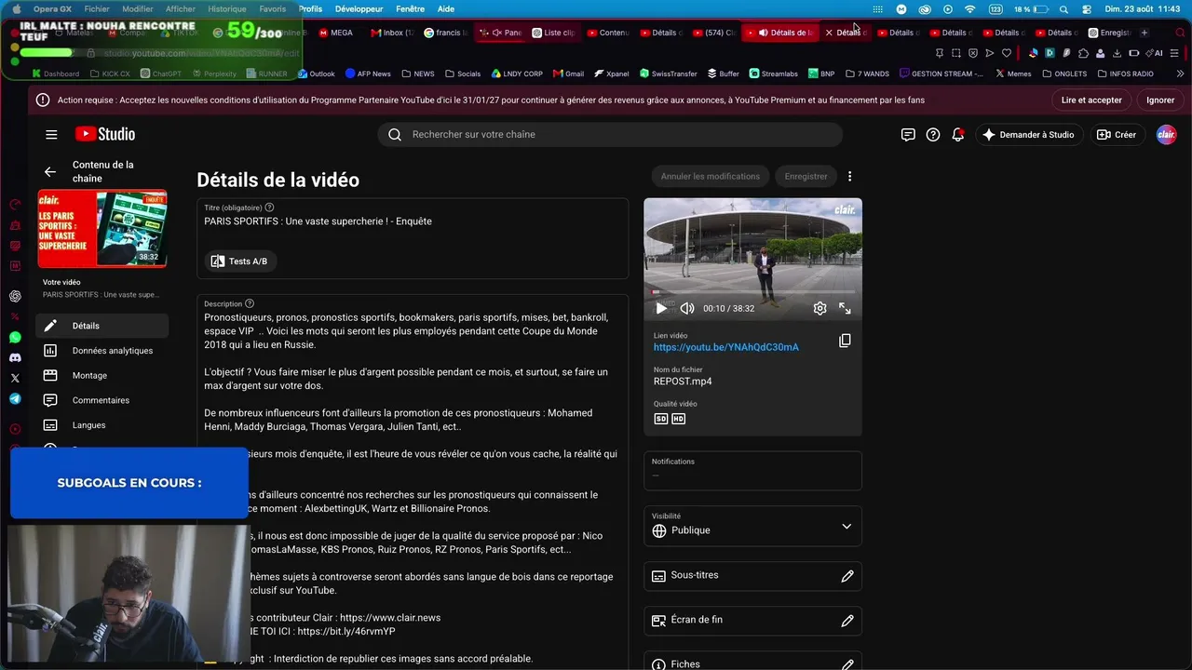1192x670 pixels.
Task: Open ChatGPT in the Opera GX sidebar
Action: [15, 297]
